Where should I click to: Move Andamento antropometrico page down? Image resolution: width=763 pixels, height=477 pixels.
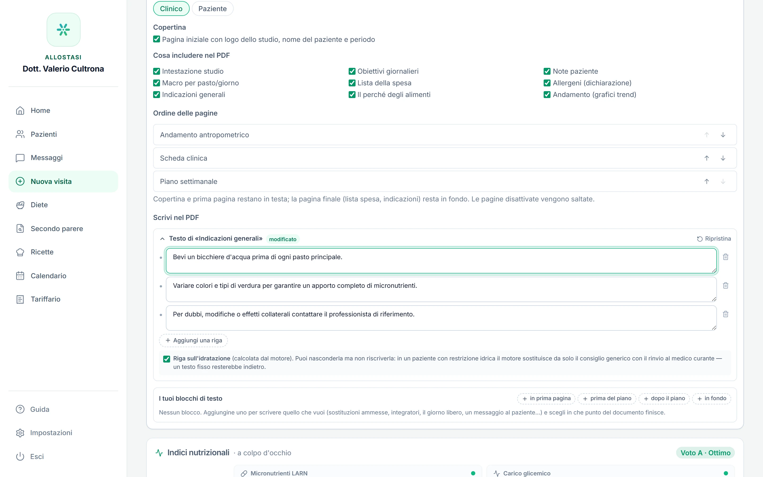723,135
